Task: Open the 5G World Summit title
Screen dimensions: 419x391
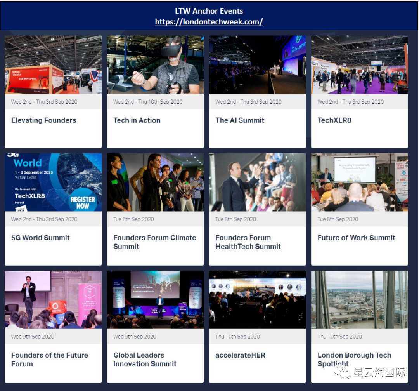Action: tap(40, 238)
